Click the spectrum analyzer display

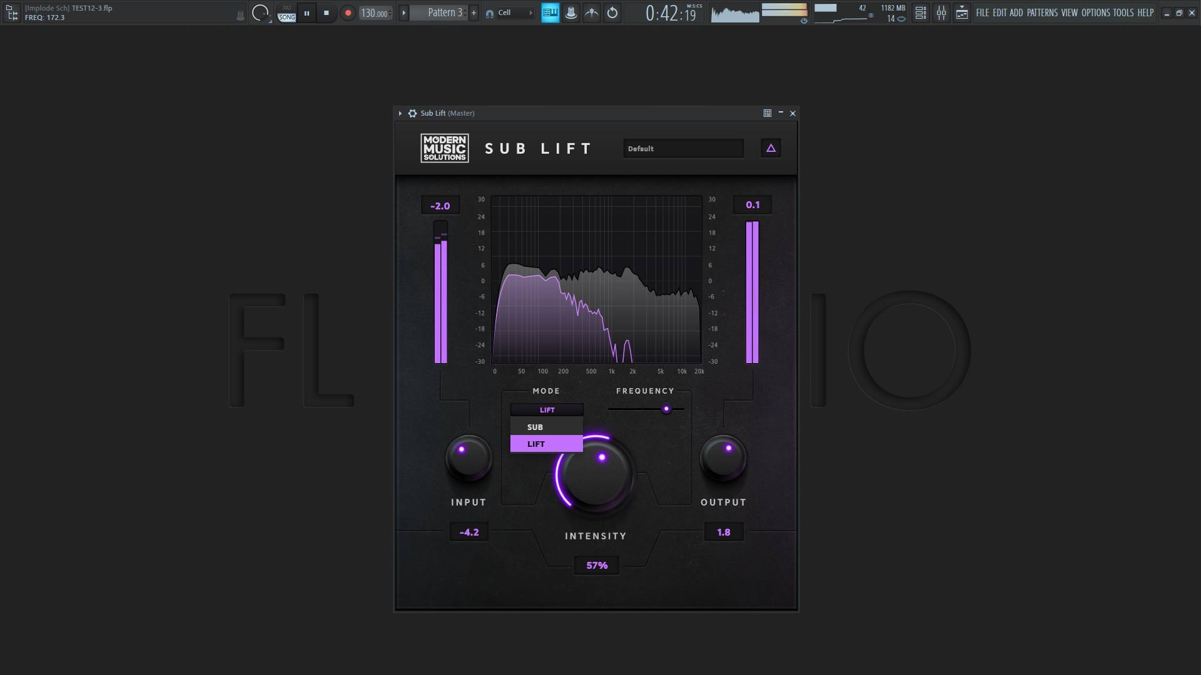pyautogui.click(x=596, y=279)
